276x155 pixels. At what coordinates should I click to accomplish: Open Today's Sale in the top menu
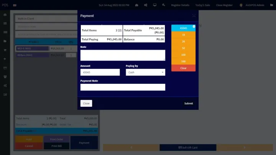click(202, 5)
